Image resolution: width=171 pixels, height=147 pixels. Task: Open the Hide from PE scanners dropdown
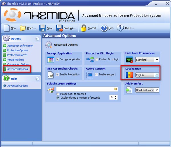[x=156, y=60]
